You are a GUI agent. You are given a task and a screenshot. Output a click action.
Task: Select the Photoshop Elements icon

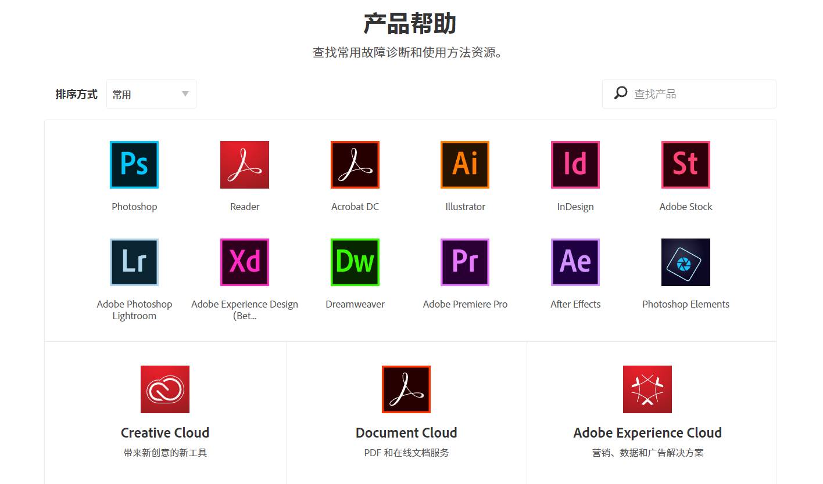[686, 262]
